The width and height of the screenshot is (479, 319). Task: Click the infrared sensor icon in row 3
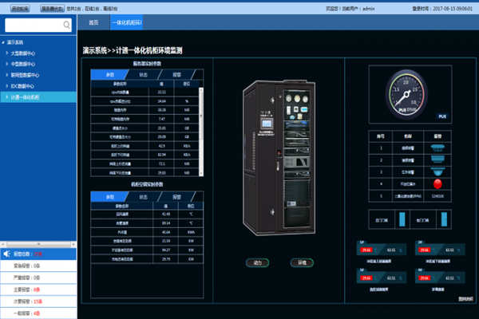point(436,170)
